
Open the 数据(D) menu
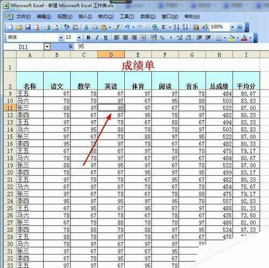pyautogui.click(x=148, y=17)
